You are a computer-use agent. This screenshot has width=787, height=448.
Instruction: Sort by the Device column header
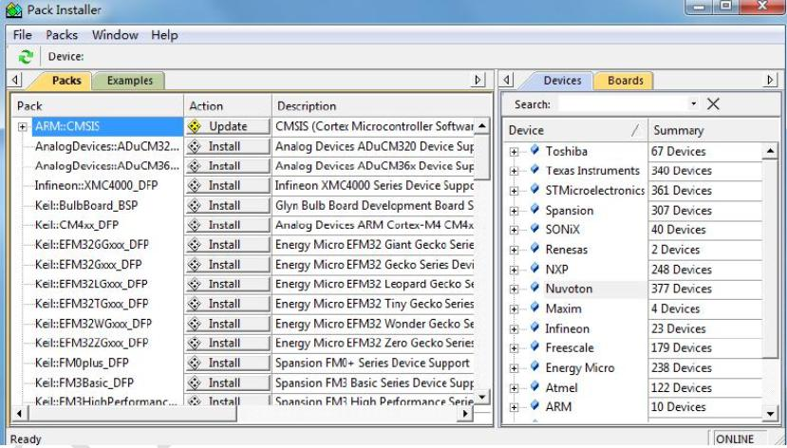(575, 130)
